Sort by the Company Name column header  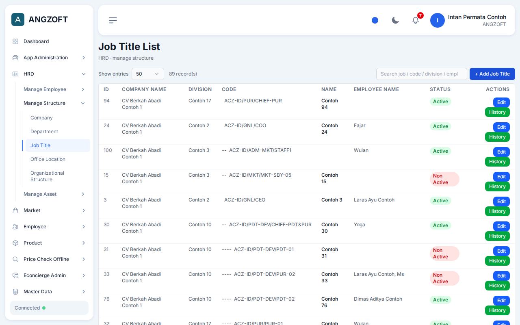click(144, 89)
